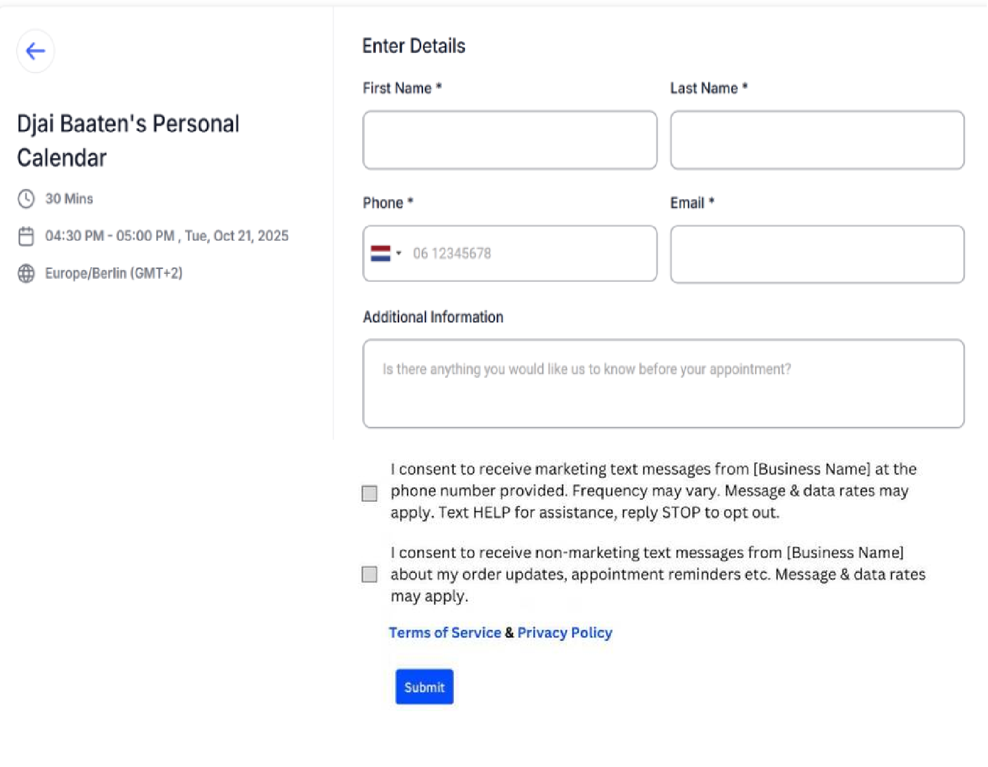Expand the phone country code dropdown arrow
This screenshot has height=767, width=988.
(x=399, y=254)
